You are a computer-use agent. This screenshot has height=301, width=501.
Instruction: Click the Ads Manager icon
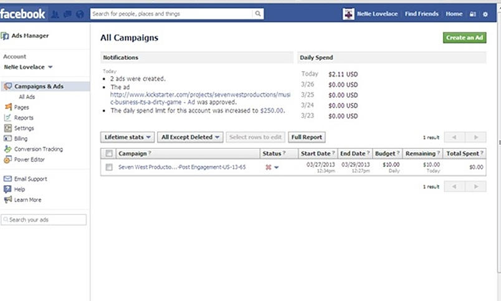(5, 36)
